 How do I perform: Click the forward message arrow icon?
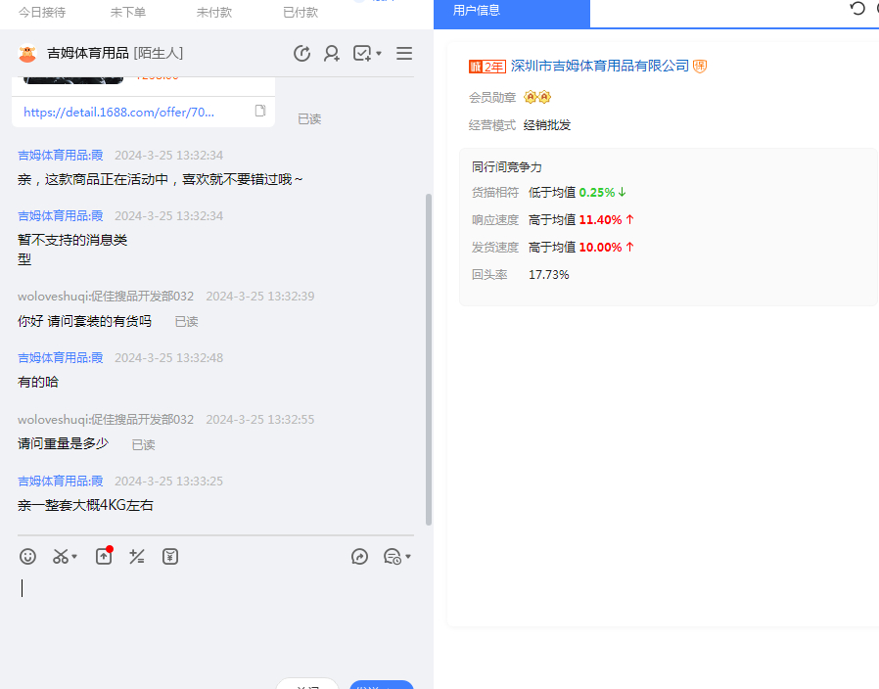pyautogui.click(x=359, y=557)
